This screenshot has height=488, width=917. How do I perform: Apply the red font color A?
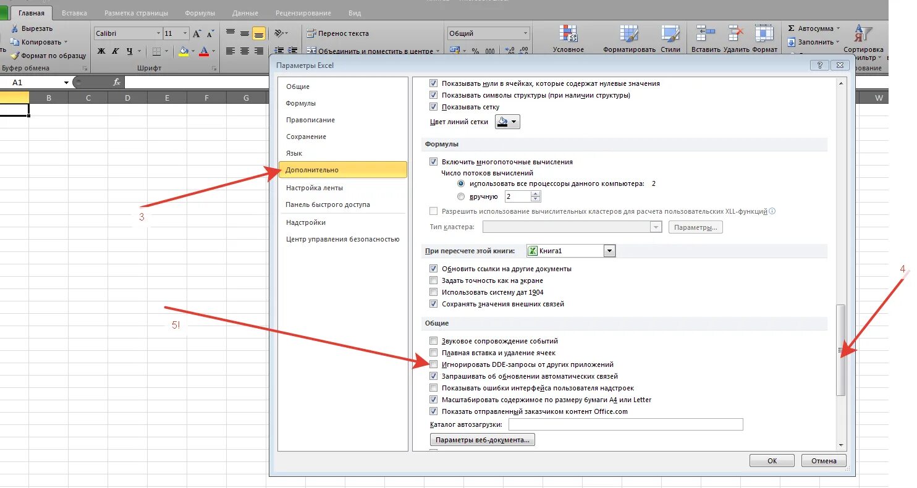tap(205, 51)
